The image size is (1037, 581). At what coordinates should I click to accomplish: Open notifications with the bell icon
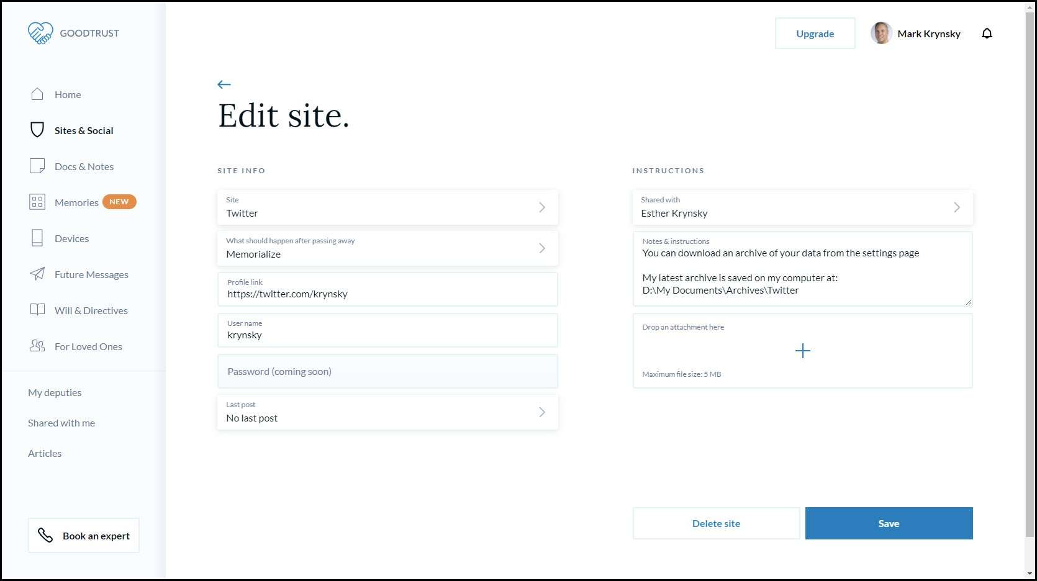coord(987,34)
